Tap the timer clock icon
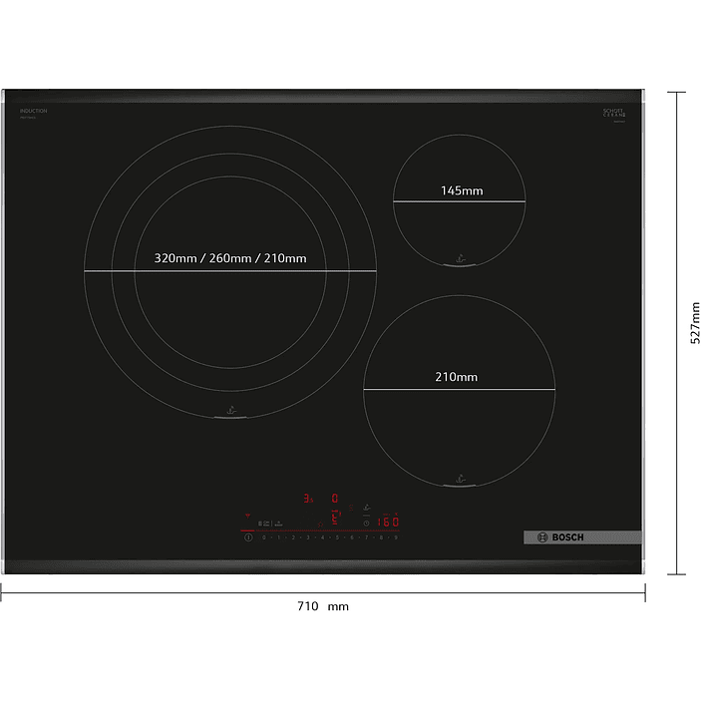The image size is (701, 701). click(x=366, y=522)
